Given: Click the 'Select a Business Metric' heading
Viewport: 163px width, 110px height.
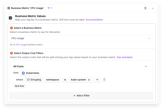Looking at the screenshot, I should point(28,28).
